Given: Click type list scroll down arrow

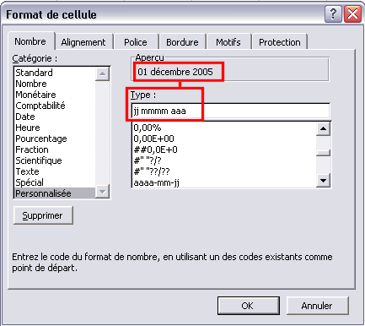Looking at the screenshot, I should coord(323,181).
